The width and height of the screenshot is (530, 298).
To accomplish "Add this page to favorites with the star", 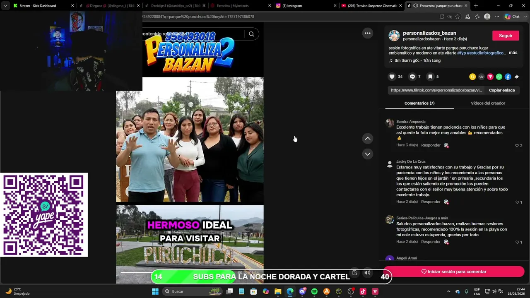I will coord(458,17).
